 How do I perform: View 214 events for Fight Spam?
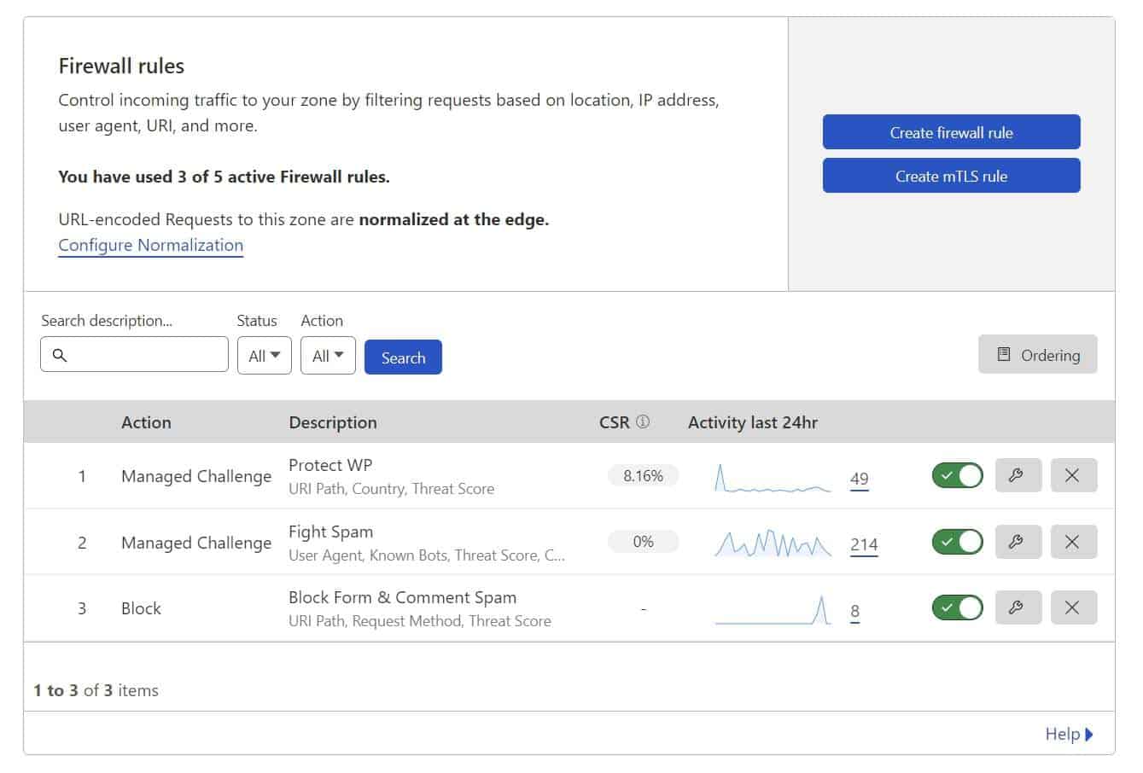click(x=864, y=545)
